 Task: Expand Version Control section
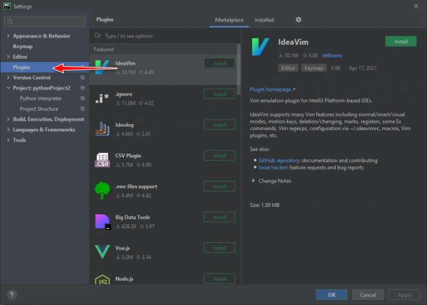[8, 77]
